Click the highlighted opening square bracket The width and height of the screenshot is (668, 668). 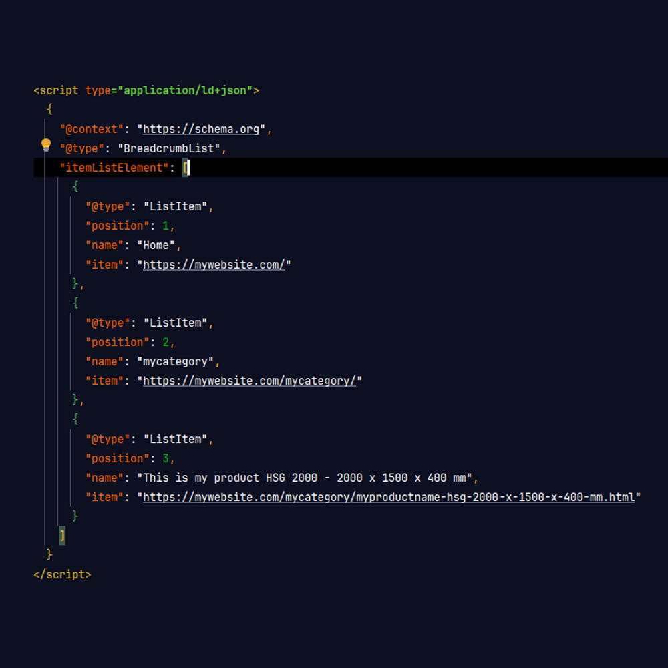coord(185,168)
